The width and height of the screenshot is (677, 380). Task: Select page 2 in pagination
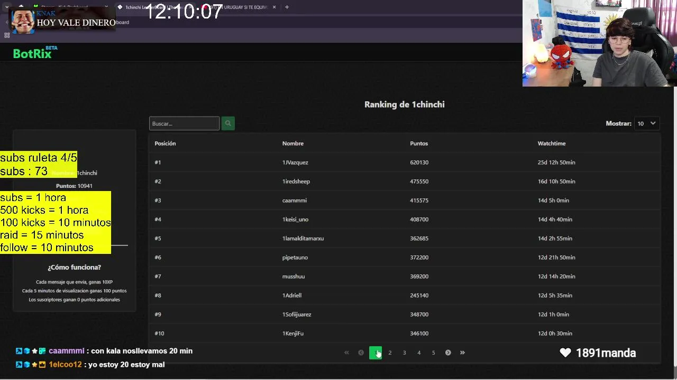[390, 353]
